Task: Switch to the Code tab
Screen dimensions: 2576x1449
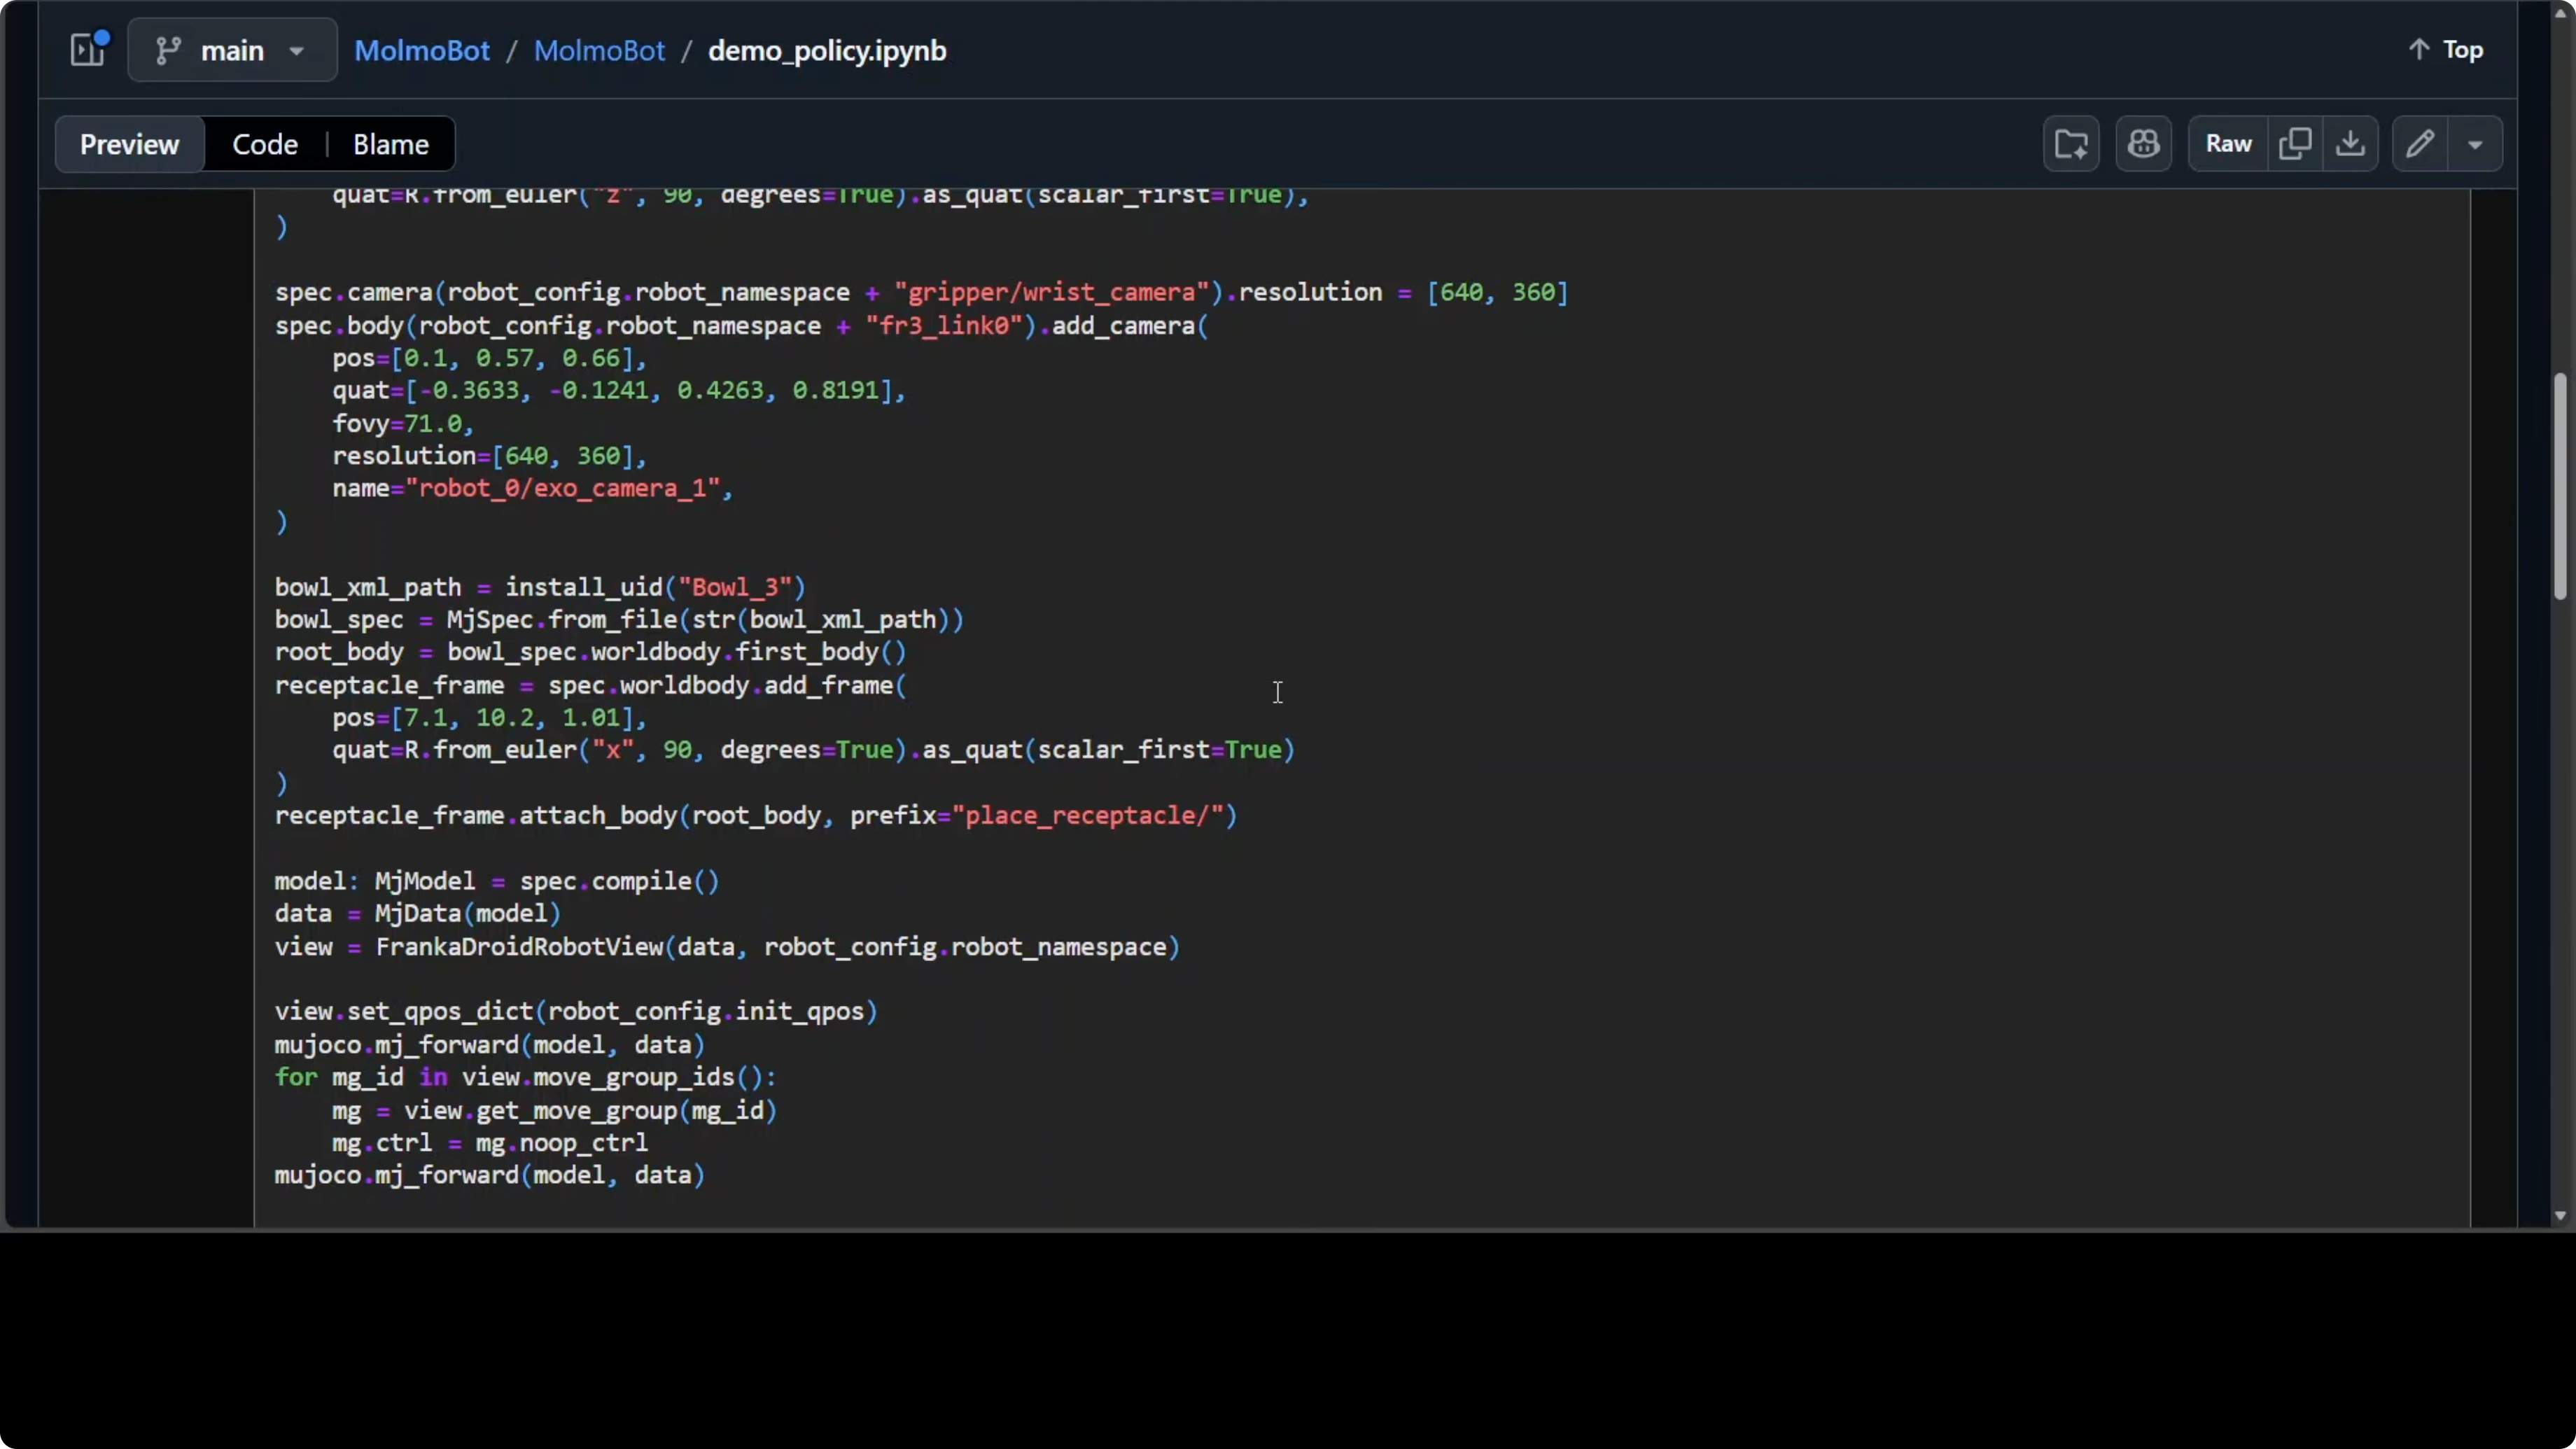Action: (265, 144)
